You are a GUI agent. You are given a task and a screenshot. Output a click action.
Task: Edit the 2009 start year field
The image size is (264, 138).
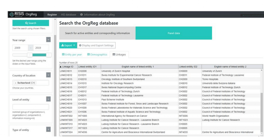tap(20, 48)
